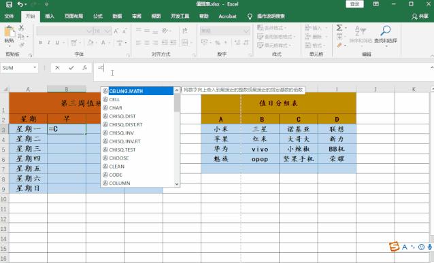Click the Sogou input method S icon
The width and height of the screenshot is (434, 263).
394,247
